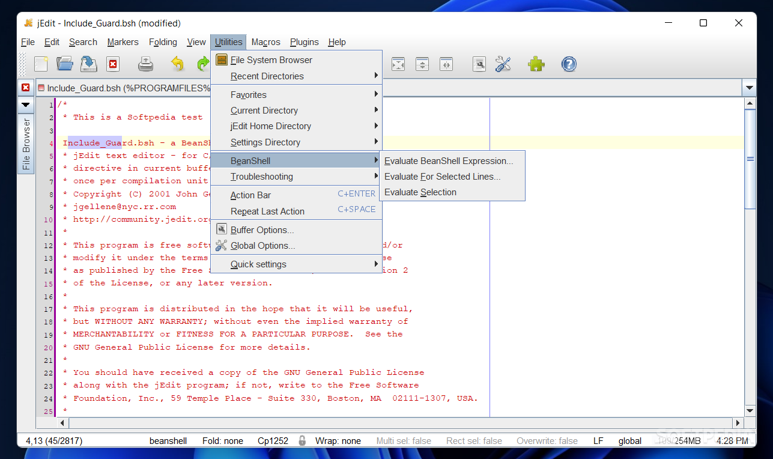
Task: Open the File menu
Action: pos(28,42)
